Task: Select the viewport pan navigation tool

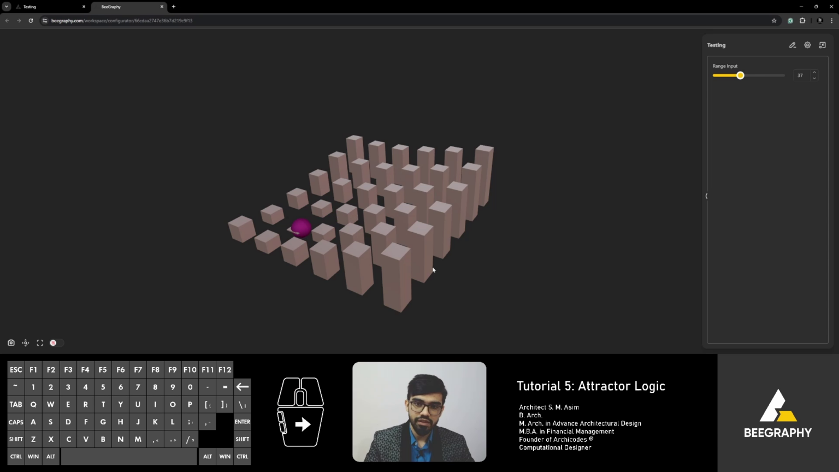Action: [25, 343]
